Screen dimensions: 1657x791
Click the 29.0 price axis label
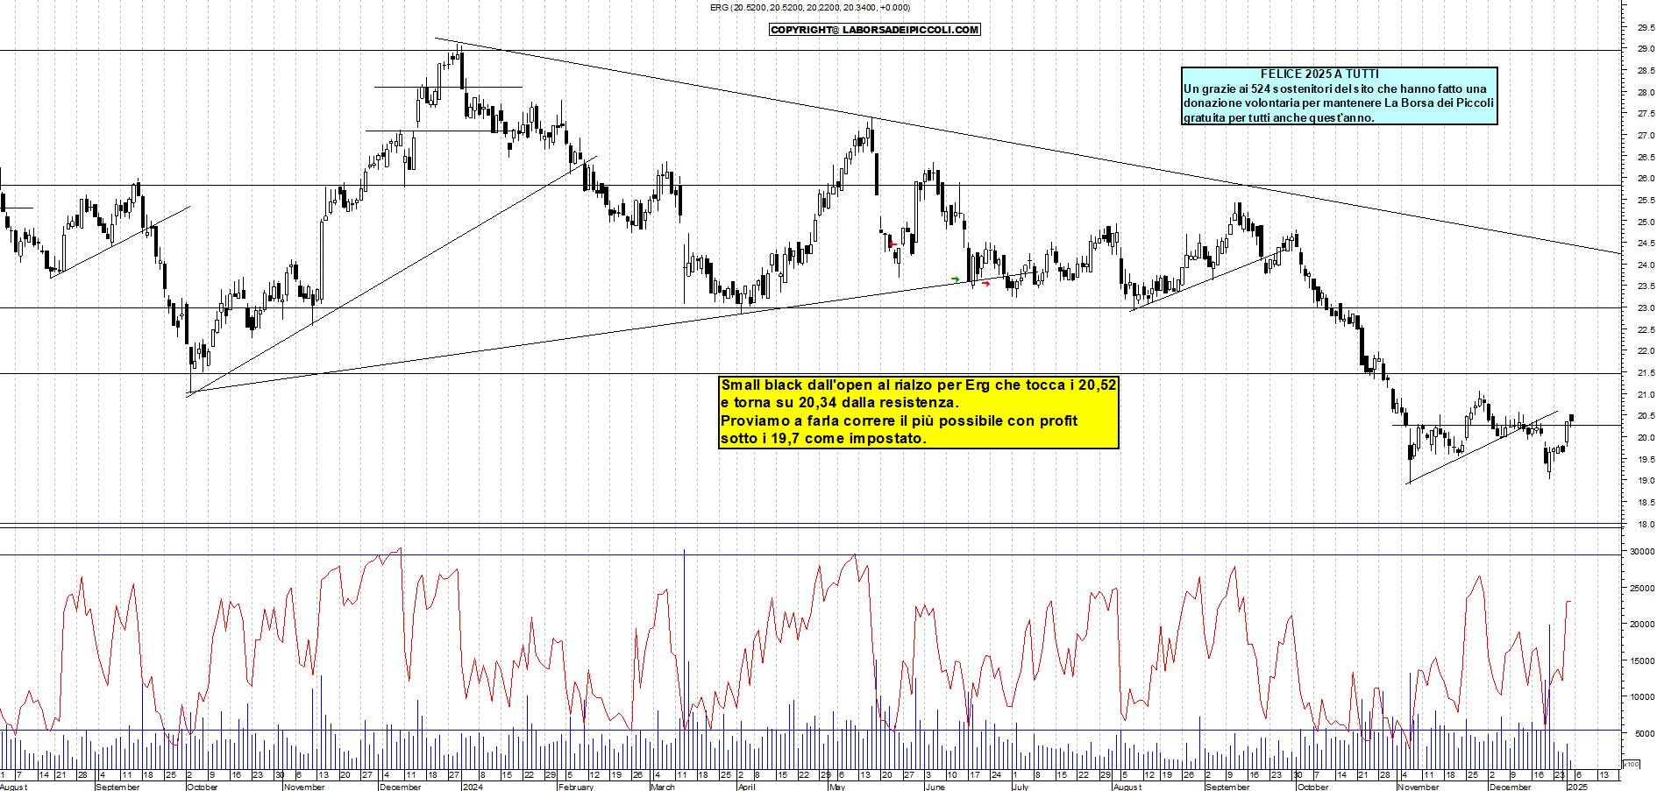click(x=1646, y=50)
